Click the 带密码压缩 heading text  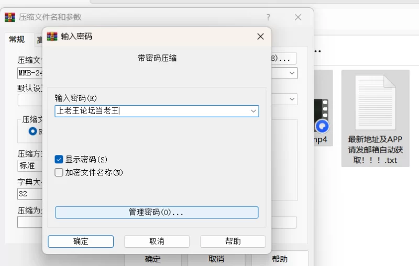tap(157, 58)
